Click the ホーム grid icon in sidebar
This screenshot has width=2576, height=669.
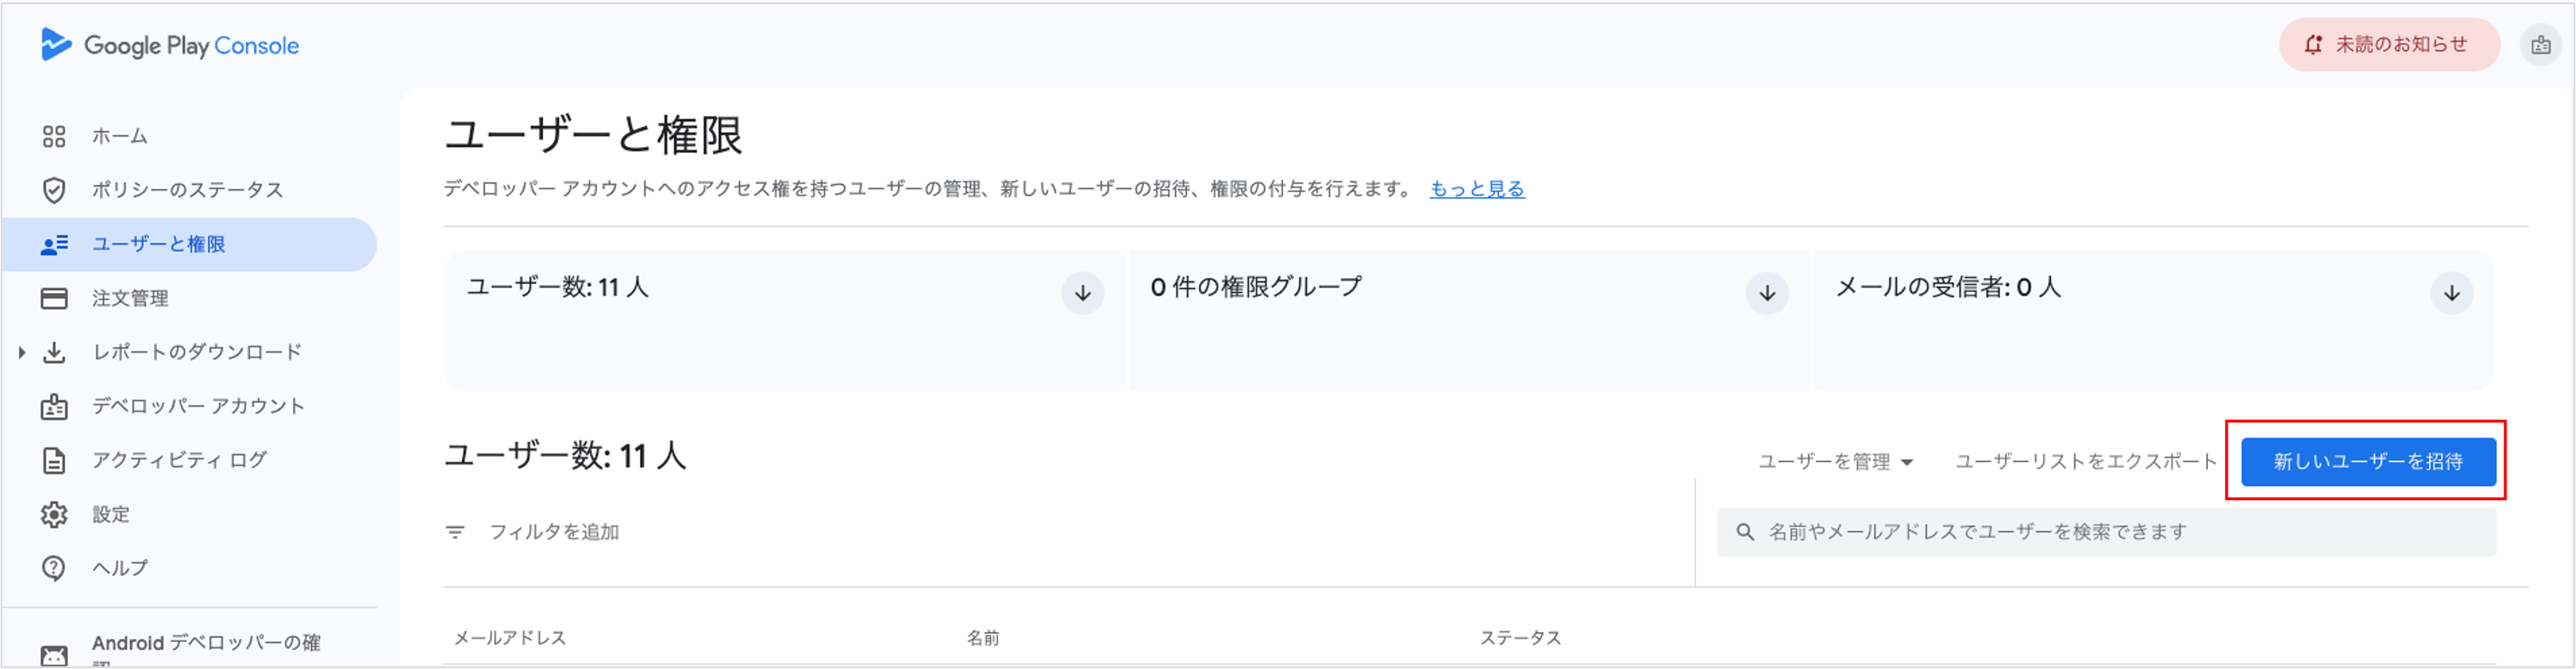point(54,136)
